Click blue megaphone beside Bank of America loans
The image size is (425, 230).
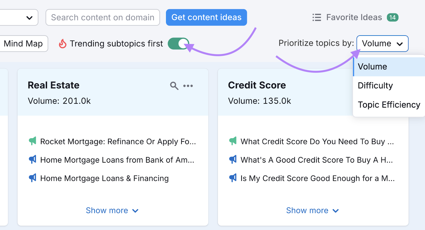coord(32,159)
